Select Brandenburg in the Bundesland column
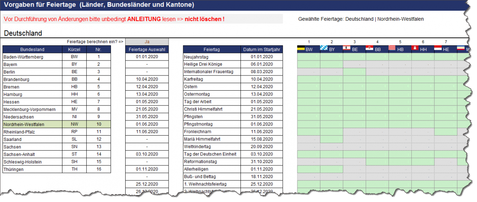This screenshot has height=202, width=477. point(33,80)
